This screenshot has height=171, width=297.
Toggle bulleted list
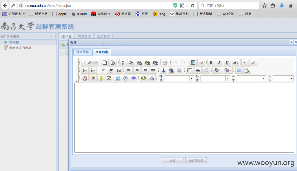[93, 70]
